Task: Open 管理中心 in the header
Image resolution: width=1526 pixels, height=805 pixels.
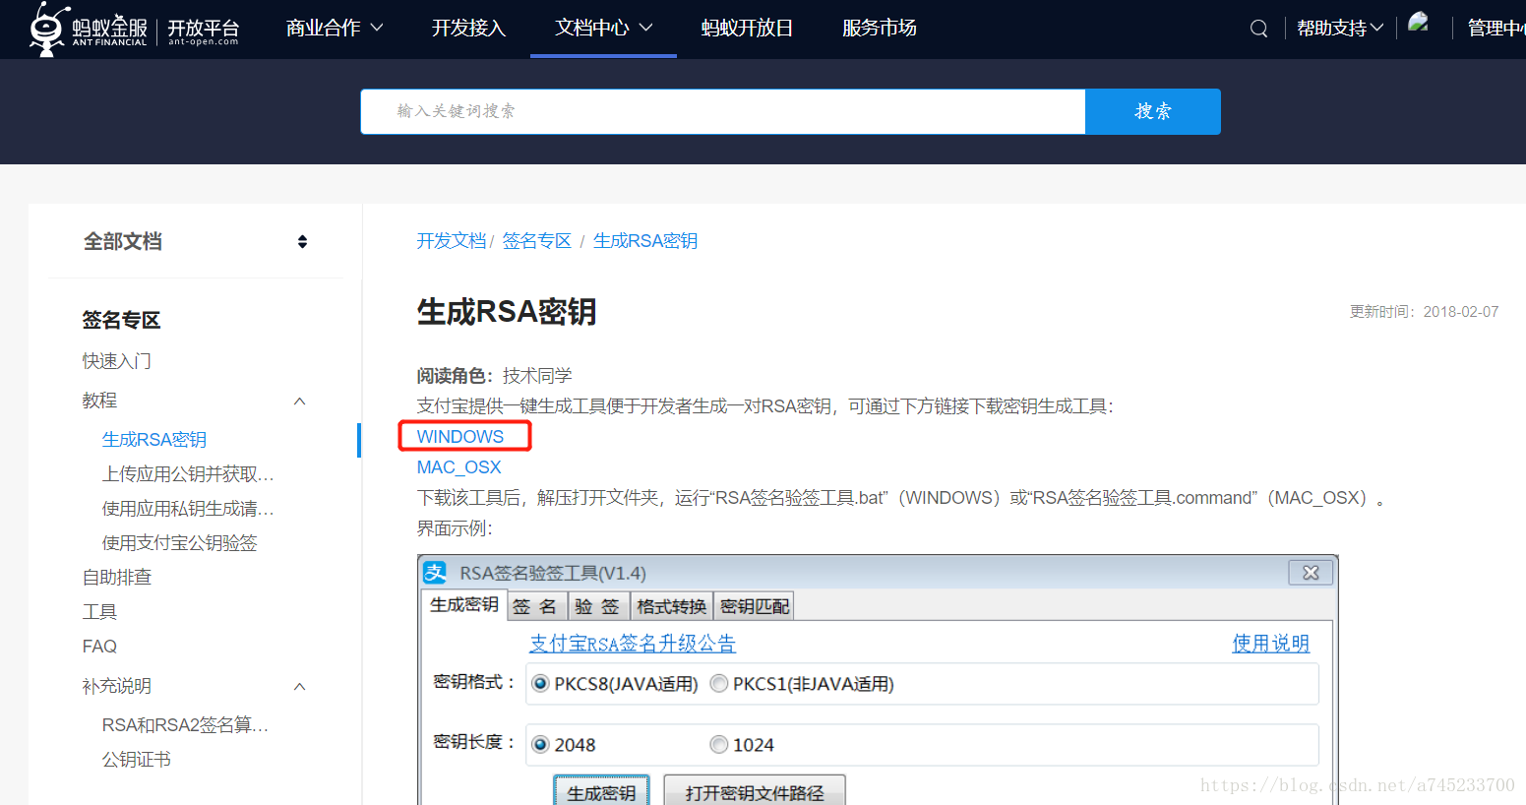Action: [1496, 29]
